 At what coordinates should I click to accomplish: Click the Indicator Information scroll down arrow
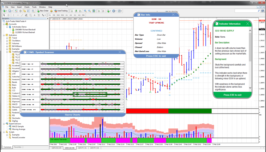click(250, 88)
